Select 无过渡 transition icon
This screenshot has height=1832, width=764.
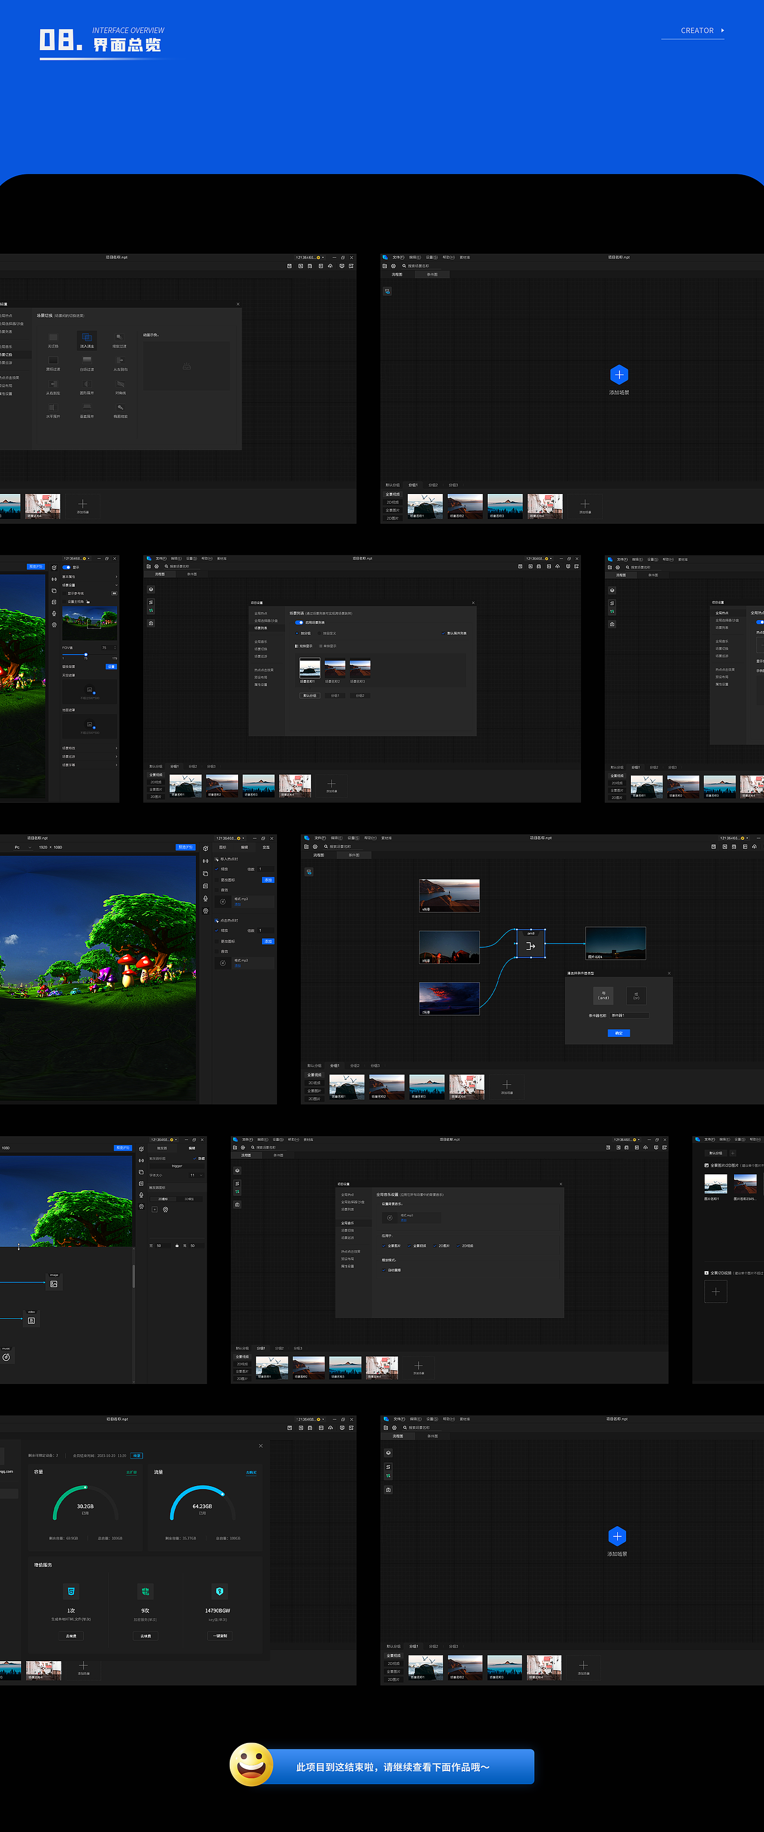pyautogui.click(x=53, y=337)
